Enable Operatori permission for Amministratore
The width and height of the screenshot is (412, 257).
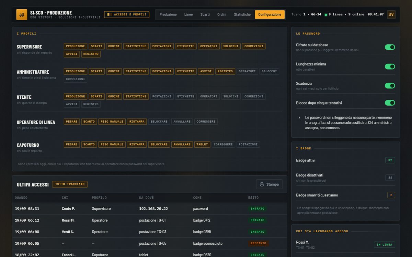pyautogui.click(x=247, y=71)
